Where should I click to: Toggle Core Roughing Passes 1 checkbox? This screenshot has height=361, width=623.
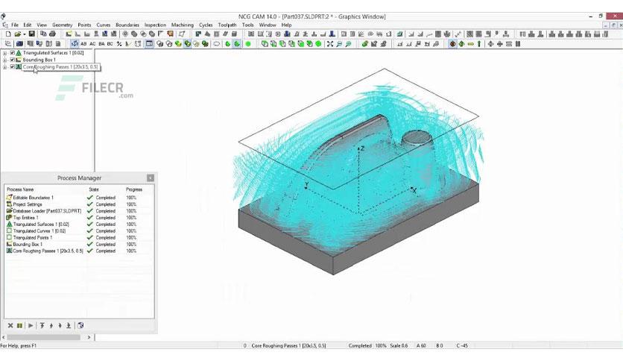coord(13,67)
